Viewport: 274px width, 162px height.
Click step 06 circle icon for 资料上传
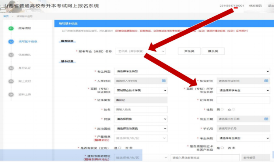click(11, 94)
